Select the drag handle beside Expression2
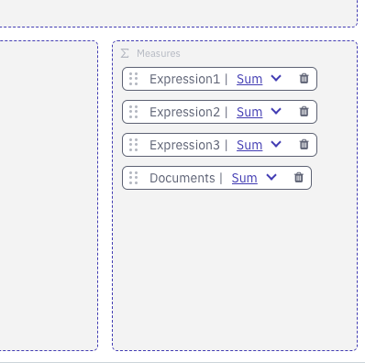The image size is (365, 363). coord(134,112)
